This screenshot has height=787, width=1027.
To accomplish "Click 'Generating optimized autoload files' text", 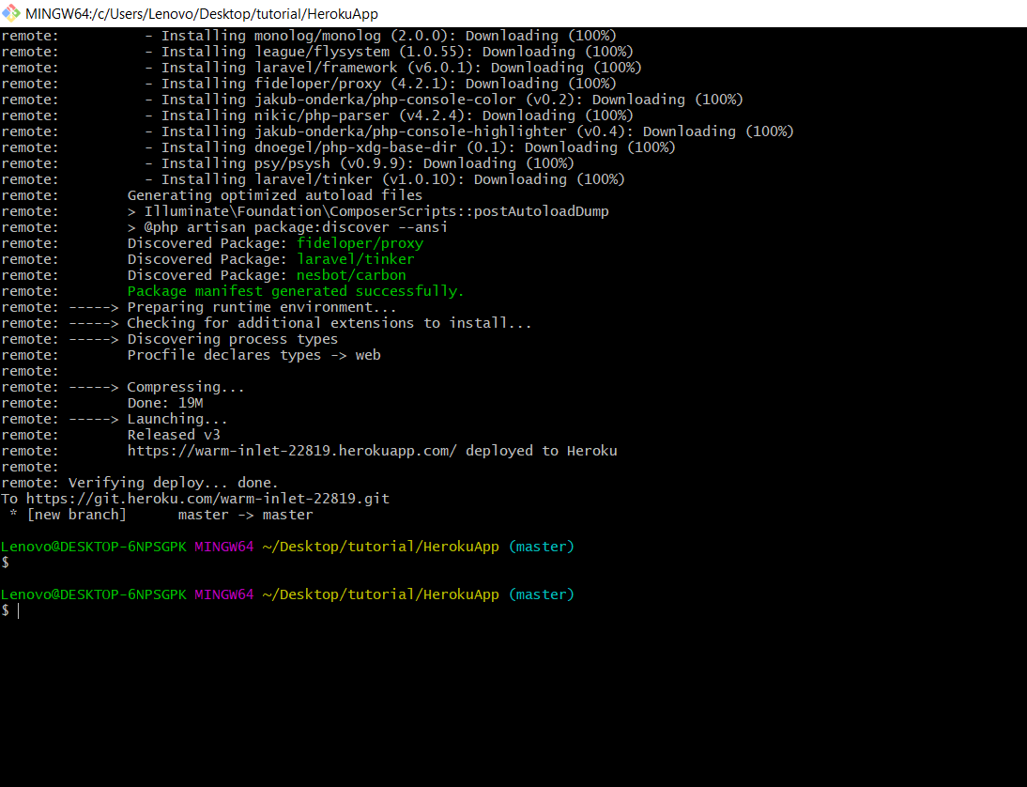I will [274, 195].
